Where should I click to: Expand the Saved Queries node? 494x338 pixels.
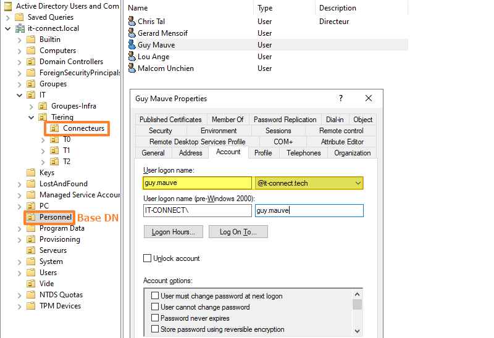click(8, 18)
